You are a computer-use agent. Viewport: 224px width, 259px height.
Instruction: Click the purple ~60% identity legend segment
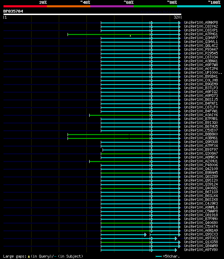tap(112, 6)
